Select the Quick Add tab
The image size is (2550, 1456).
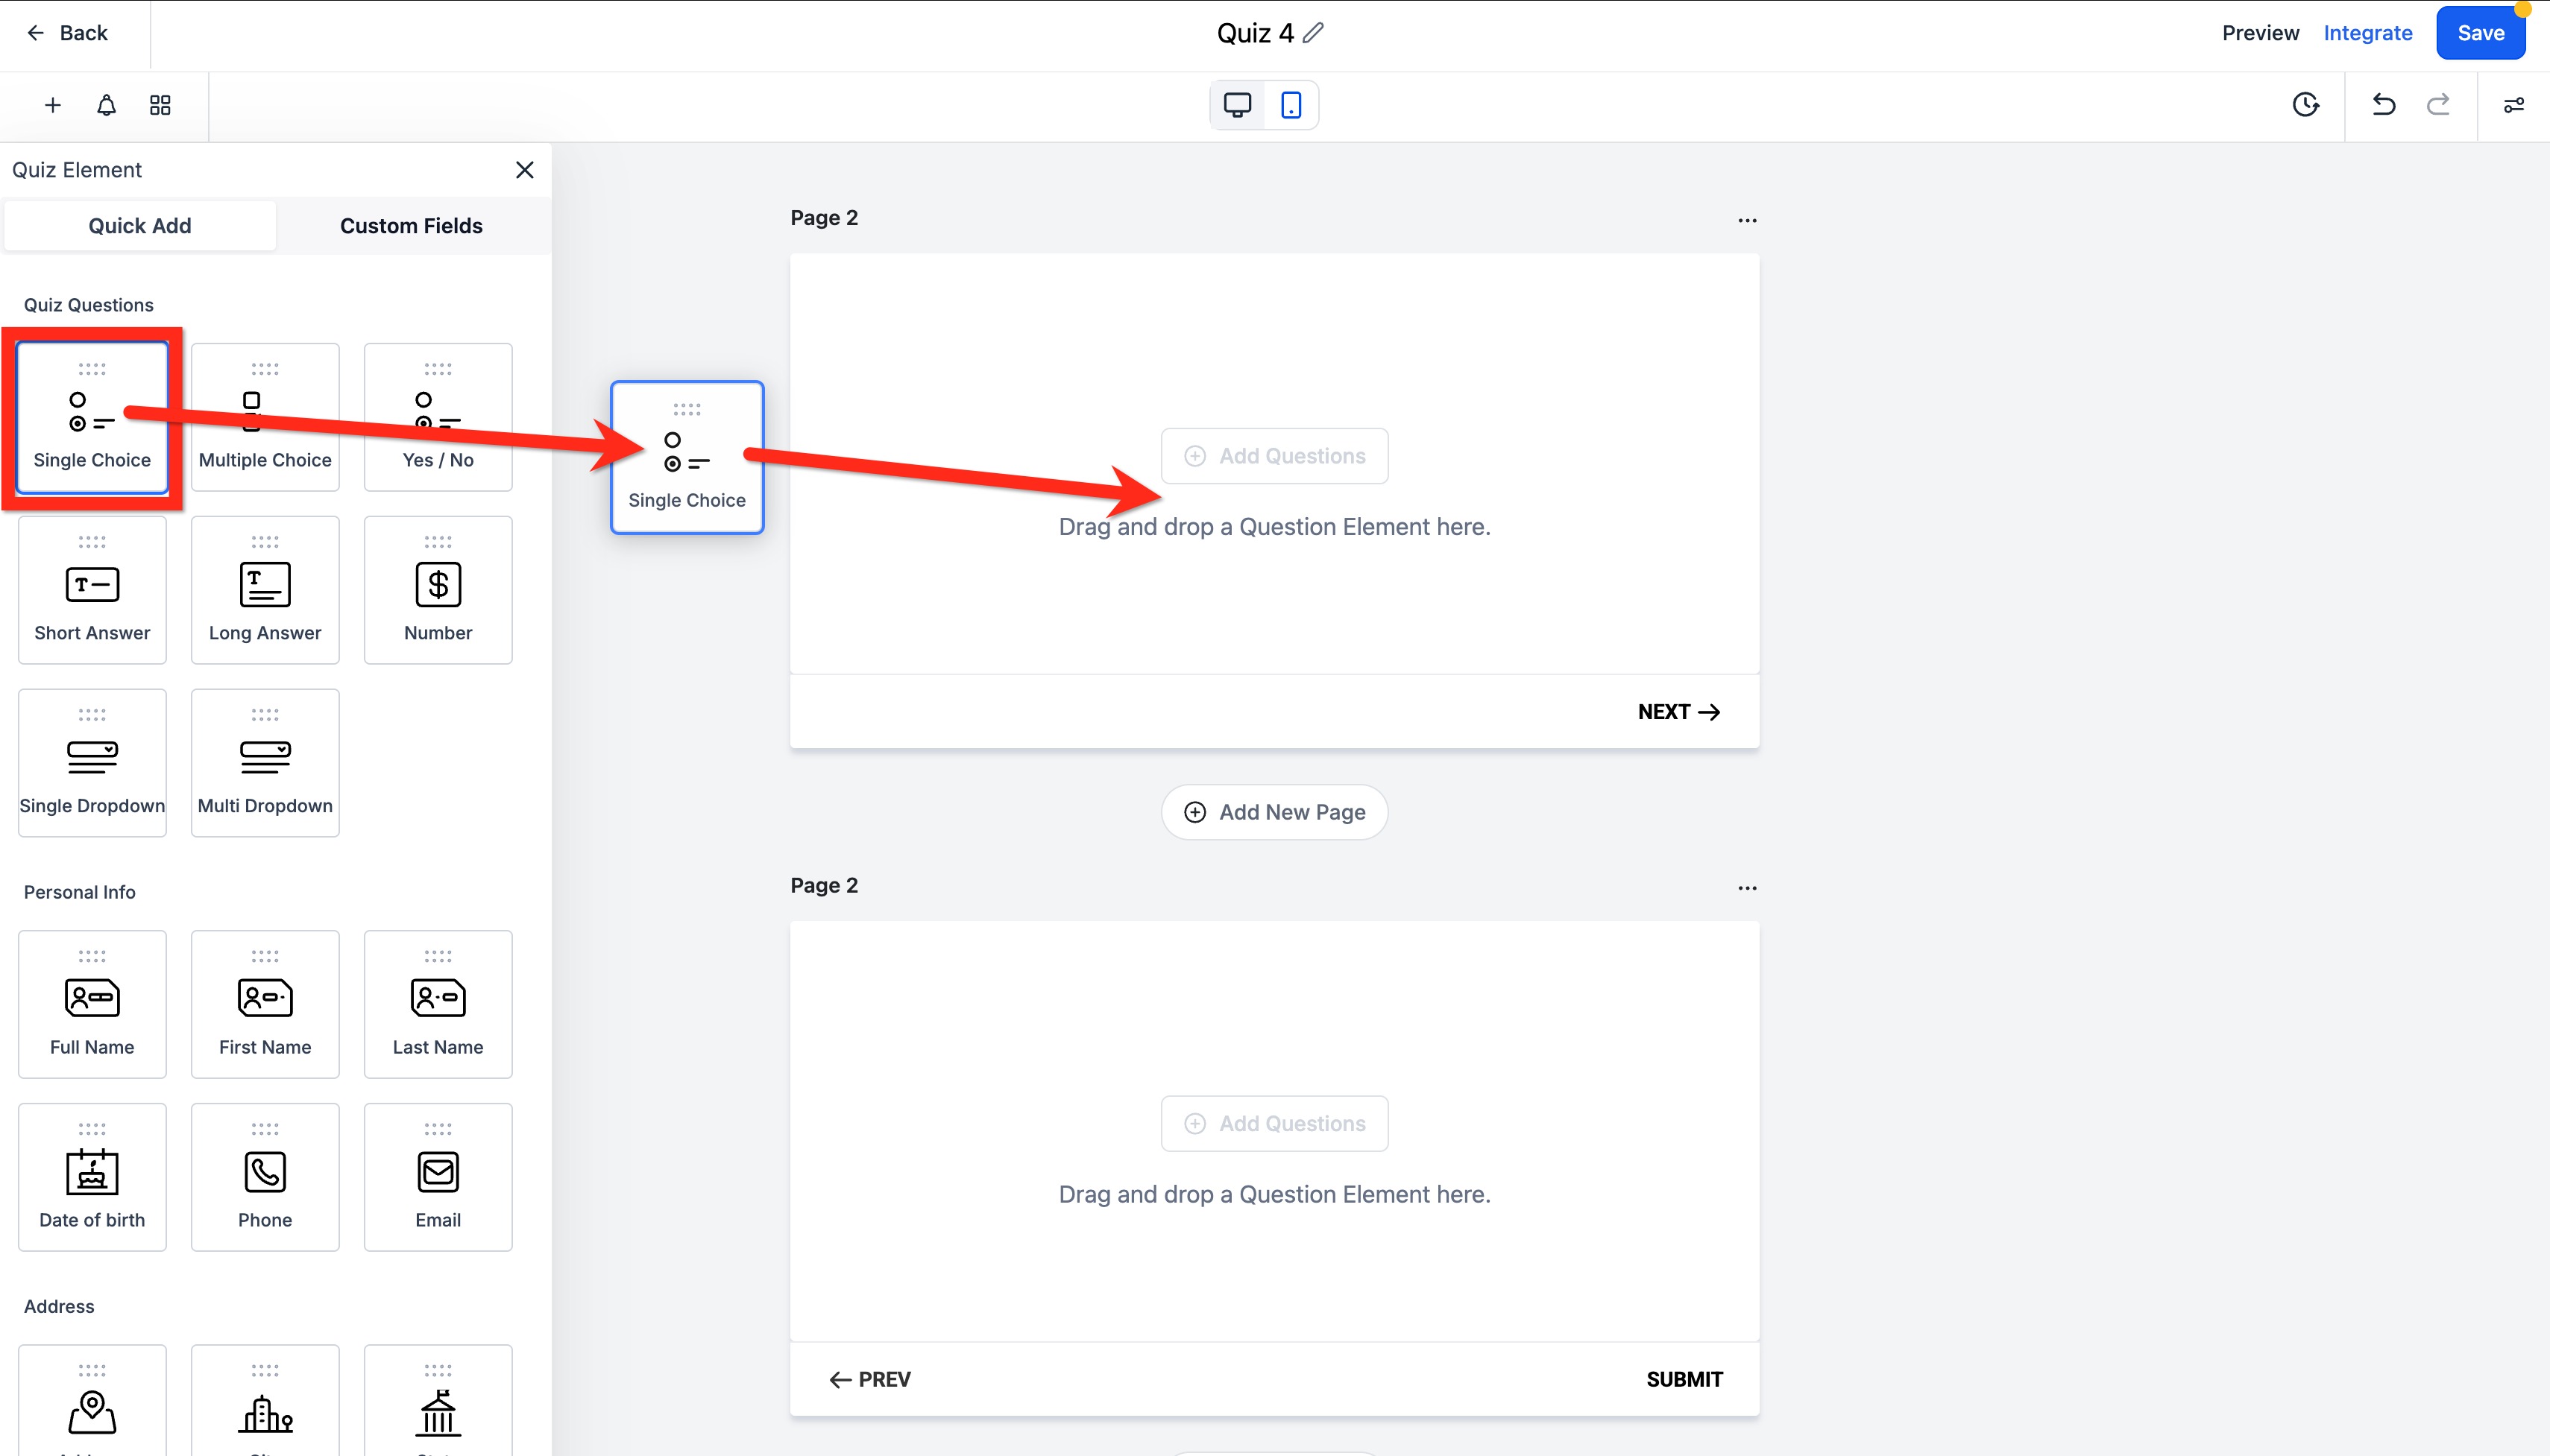pos(140,226)
